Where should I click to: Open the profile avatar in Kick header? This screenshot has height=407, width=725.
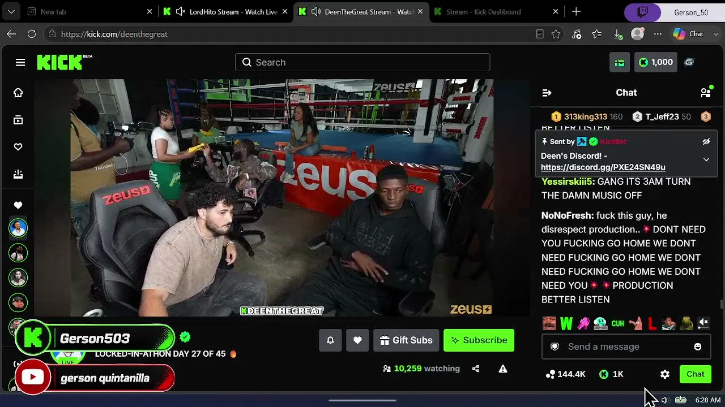click(689, 62)
